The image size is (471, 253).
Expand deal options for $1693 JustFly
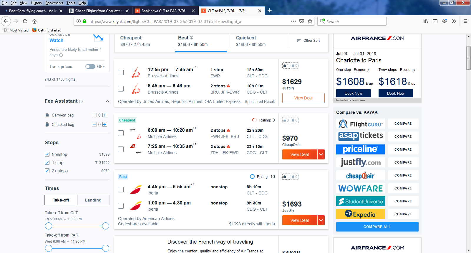click(321, 220)
